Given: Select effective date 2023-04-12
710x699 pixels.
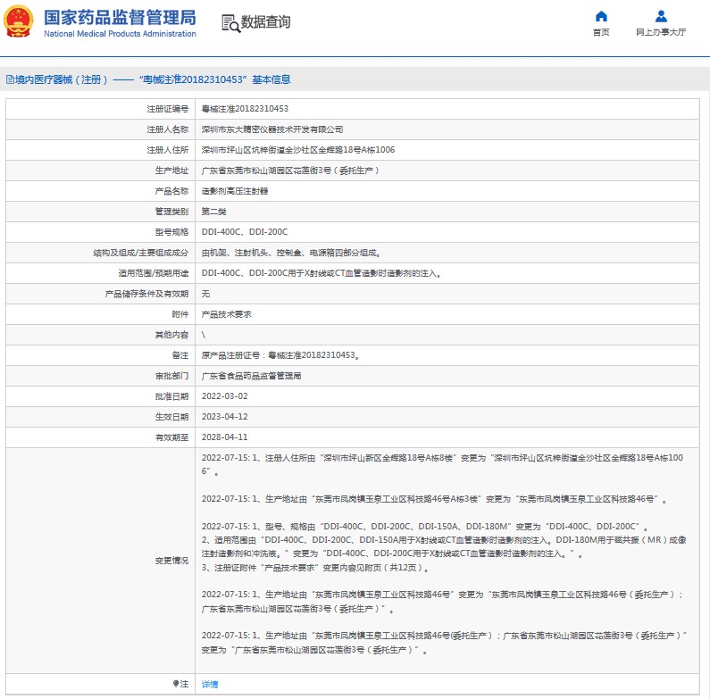Looking at the screenshot, I should point(224,417).
